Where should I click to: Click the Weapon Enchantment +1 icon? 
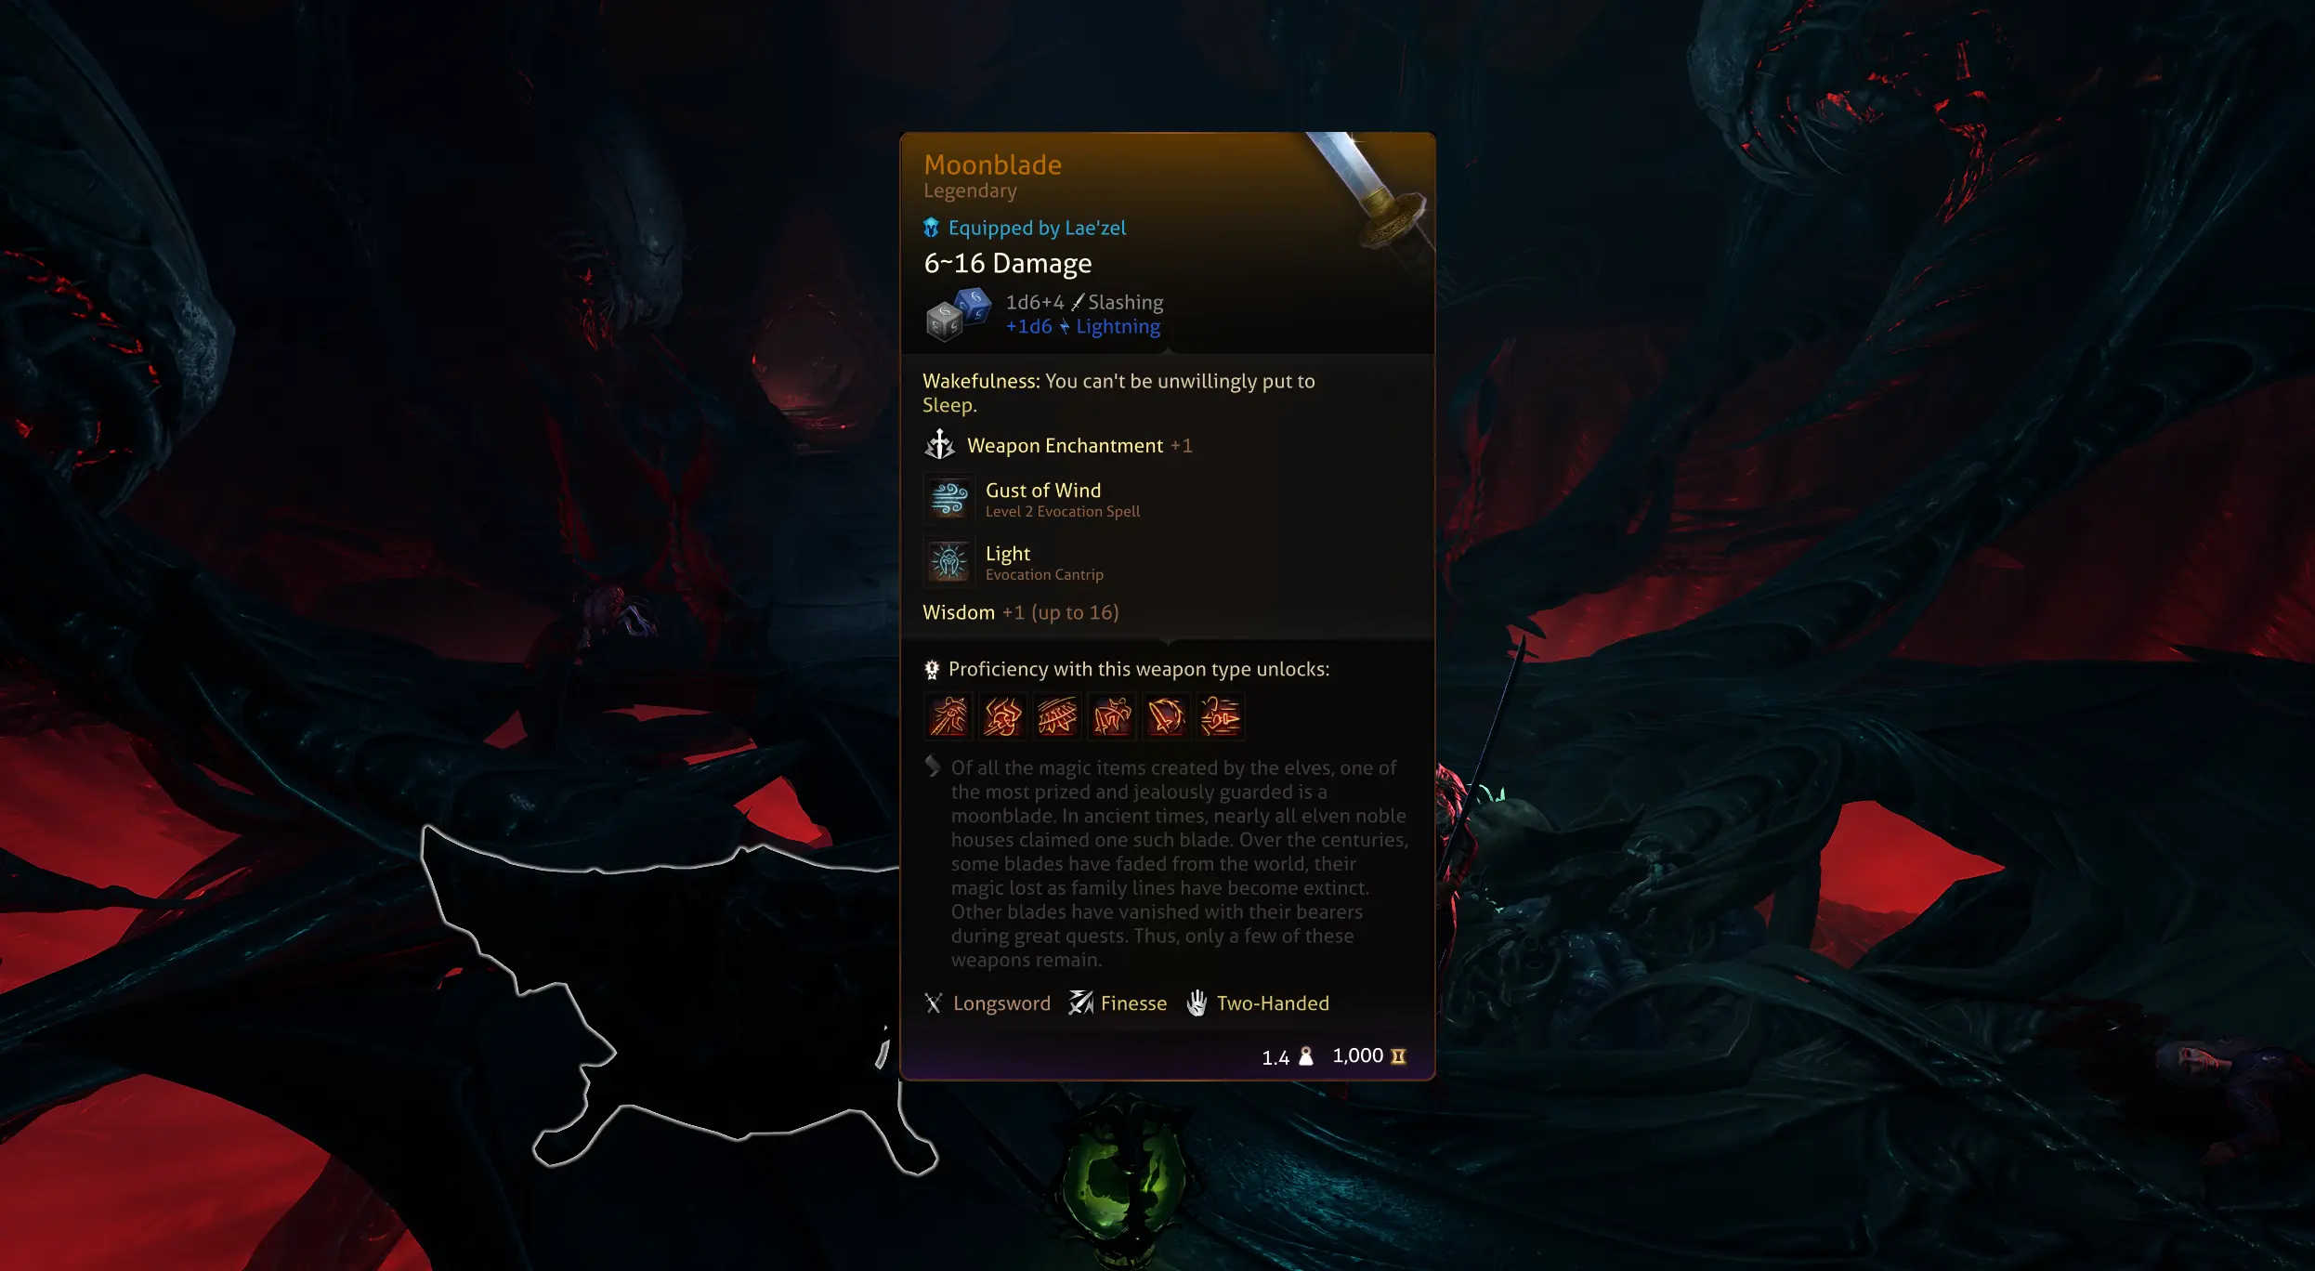point(940,444)
